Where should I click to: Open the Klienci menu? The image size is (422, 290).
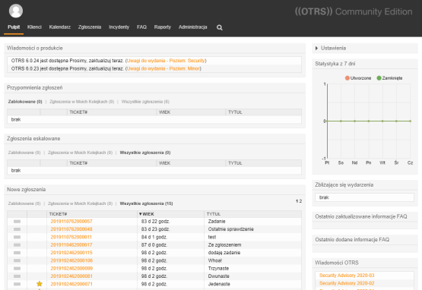point(34,27)
